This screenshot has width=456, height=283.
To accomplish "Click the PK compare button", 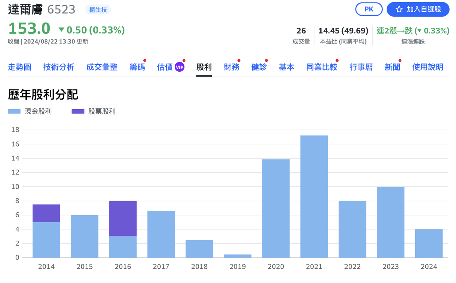I will (369, 9).
